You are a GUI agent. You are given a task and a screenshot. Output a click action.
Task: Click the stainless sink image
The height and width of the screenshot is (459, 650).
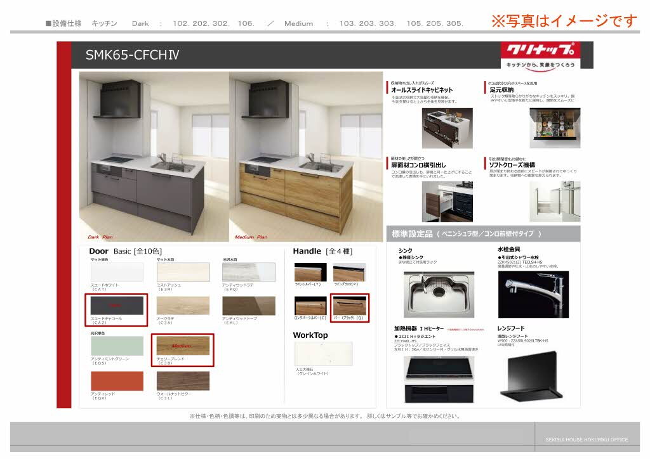point(439,294)
